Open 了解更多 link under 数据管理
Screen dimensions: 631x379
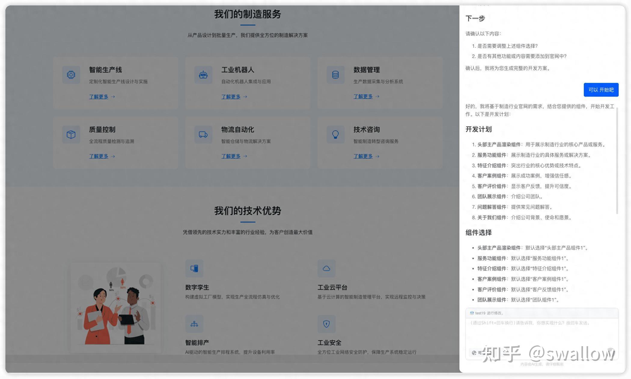pyautogui.click(x=363, y=96)
